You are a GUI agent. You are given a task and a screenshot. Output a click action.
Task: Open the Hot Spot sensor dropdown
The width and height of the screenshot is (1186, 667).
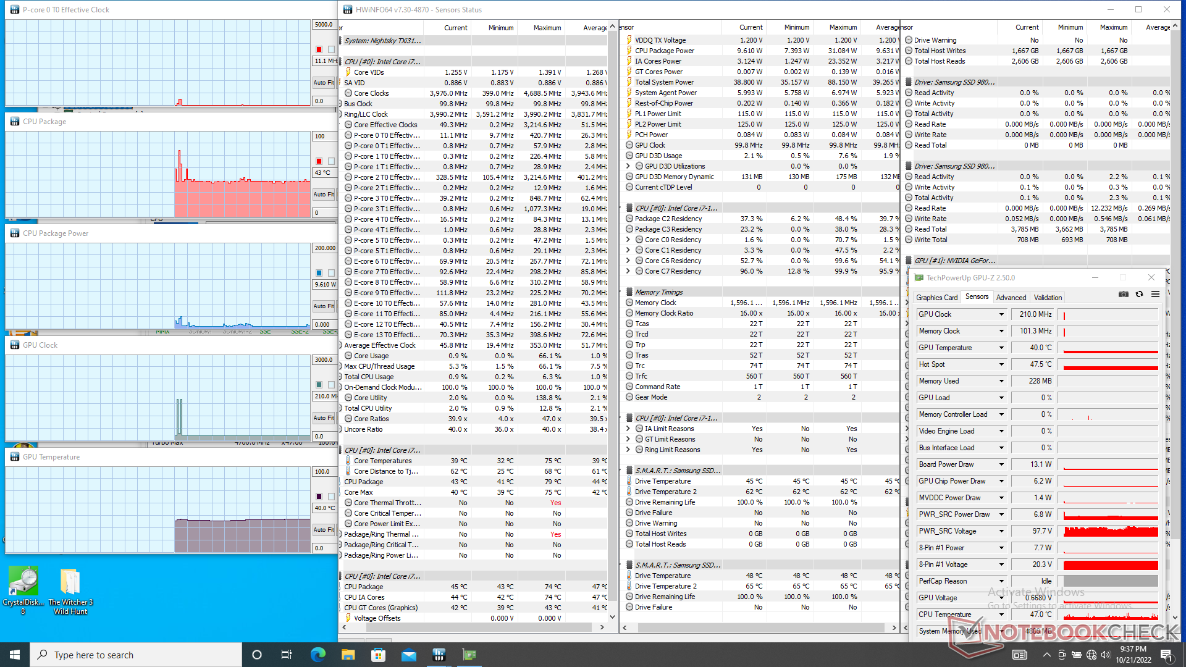[x=1001, y=364]
